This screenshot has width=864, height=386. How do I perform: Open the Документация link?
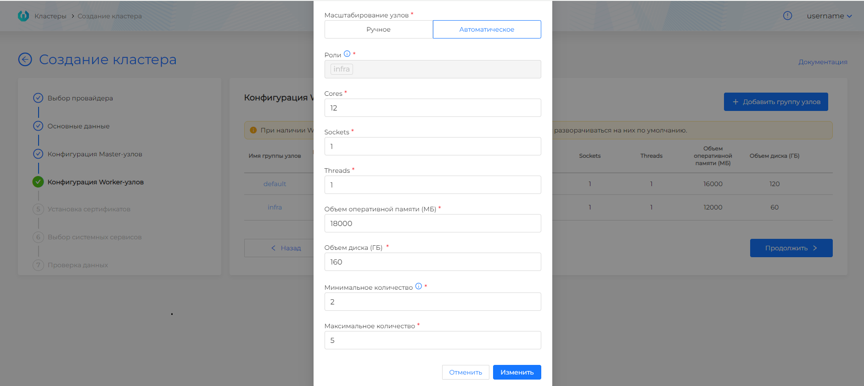823,62
